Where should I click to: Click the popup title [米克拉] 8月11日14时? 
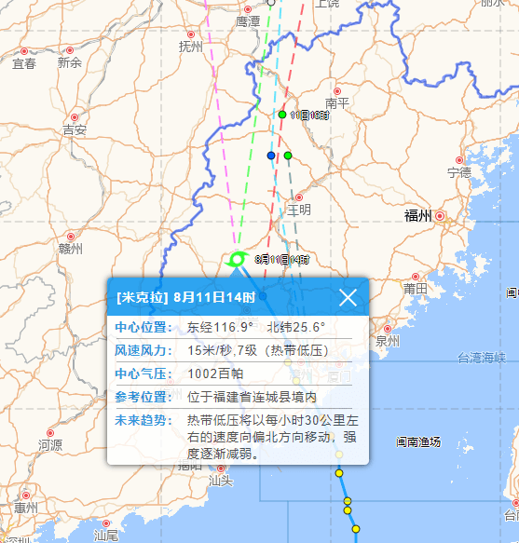pos(186,297)
